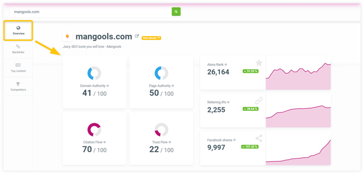
Task: Click the Facebook shares share icon
Action: (x=259, y=139)
